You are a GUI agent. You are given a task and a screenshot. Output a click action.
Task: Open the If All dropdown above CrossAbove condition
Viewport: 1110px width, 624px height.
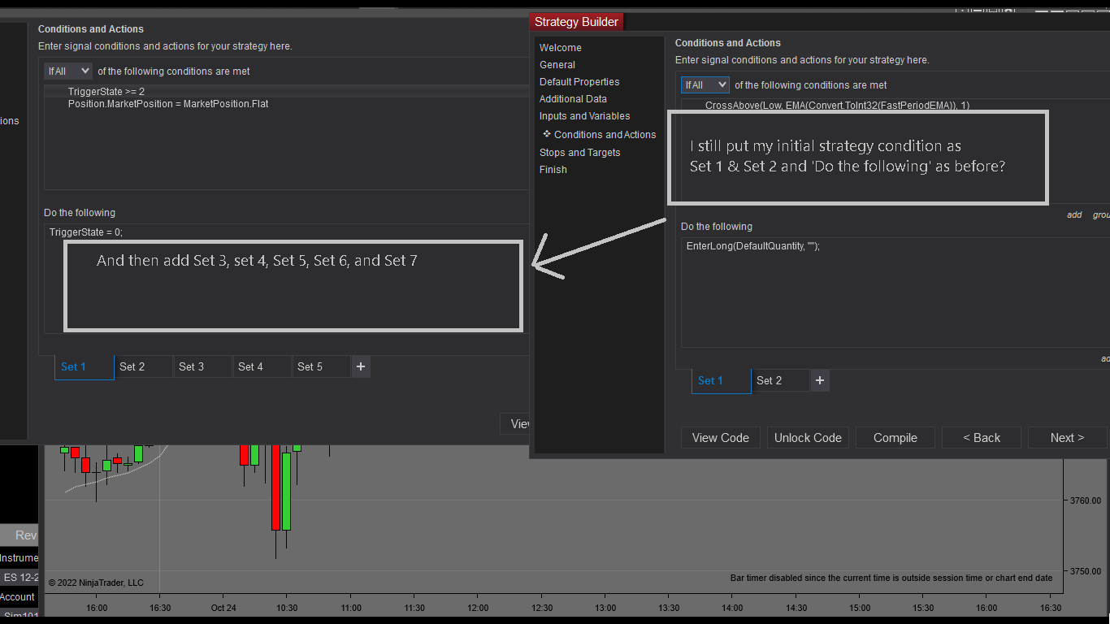(705, 85)
